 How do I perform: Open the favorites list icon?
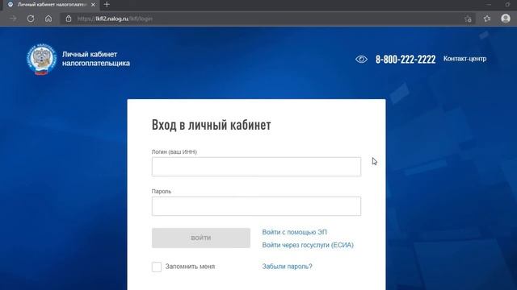tap(487, 19)
